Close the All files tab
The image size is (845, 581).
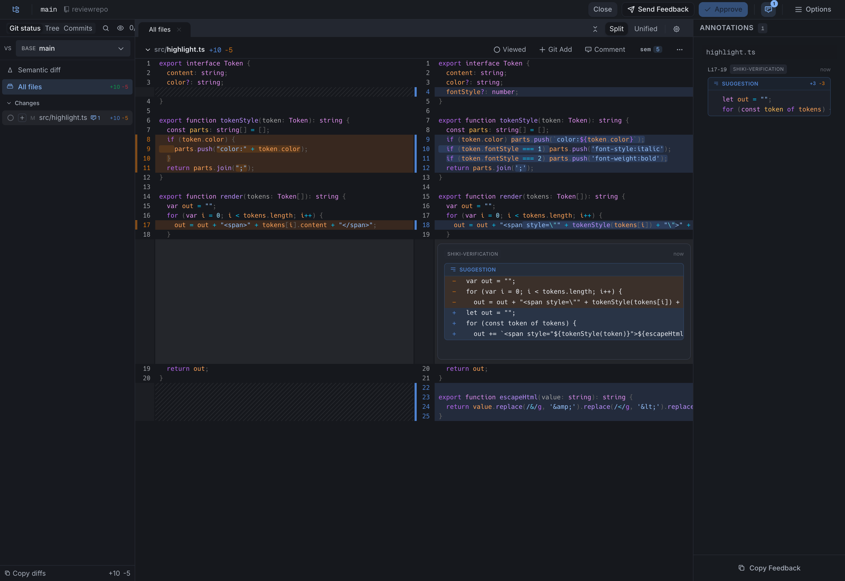coord(179,30)
